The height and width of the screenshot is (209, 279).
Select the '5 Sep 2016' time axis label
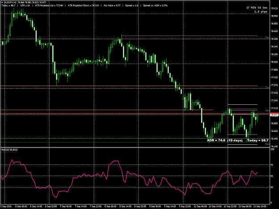pyautogui.click(x=6, y=206)
